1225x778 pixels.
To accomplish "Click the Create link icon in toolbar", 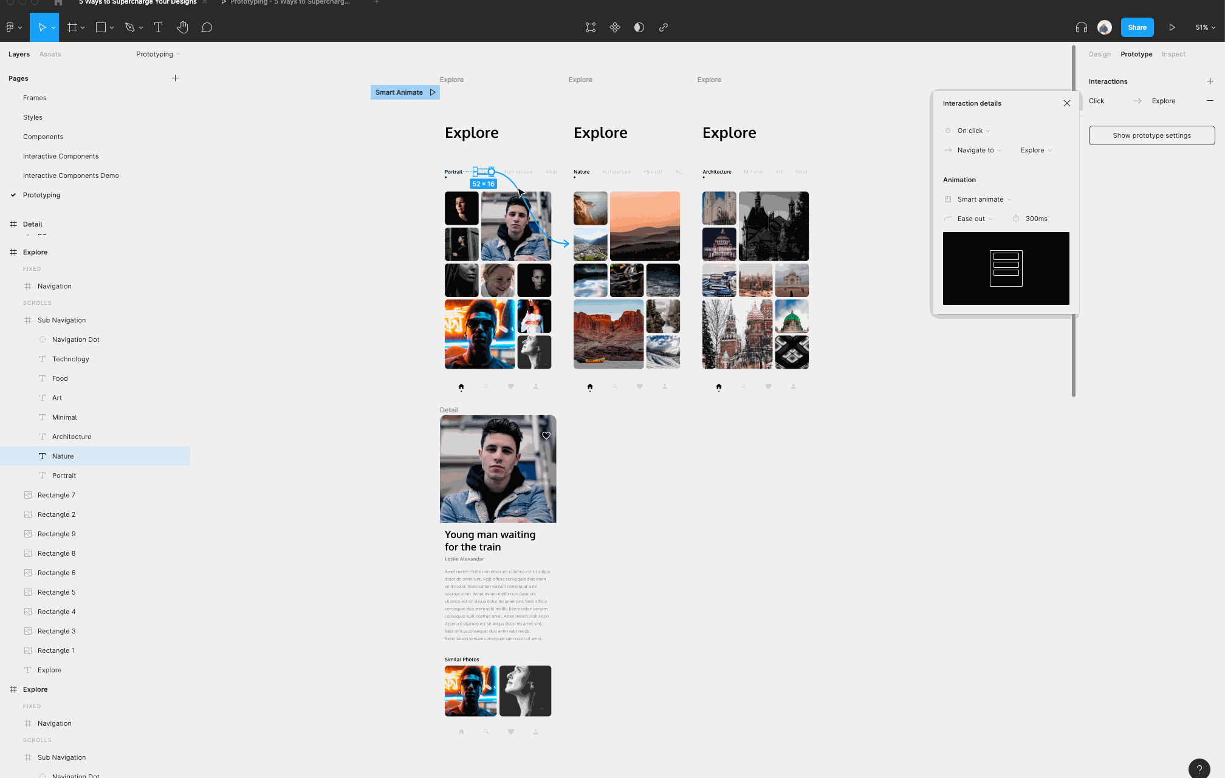I will [664, 27].
